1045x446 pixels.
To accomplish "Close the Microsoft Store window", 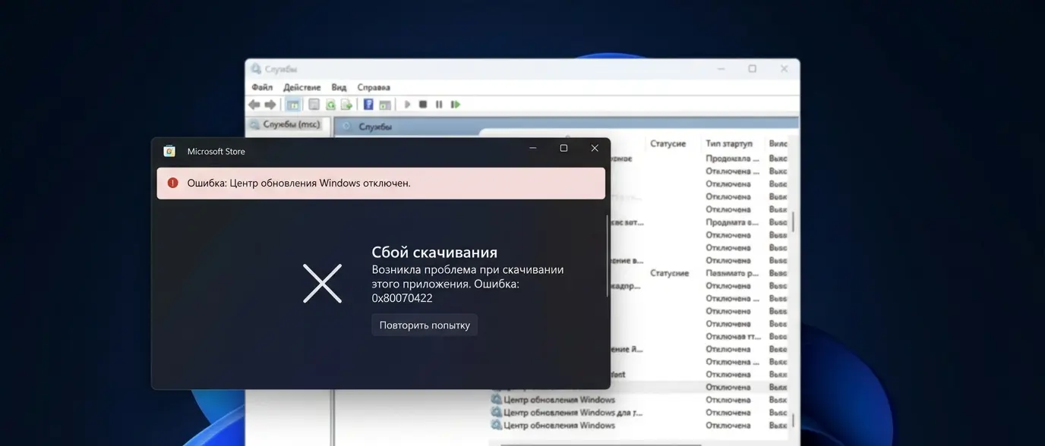I will (x=595, y=149).
